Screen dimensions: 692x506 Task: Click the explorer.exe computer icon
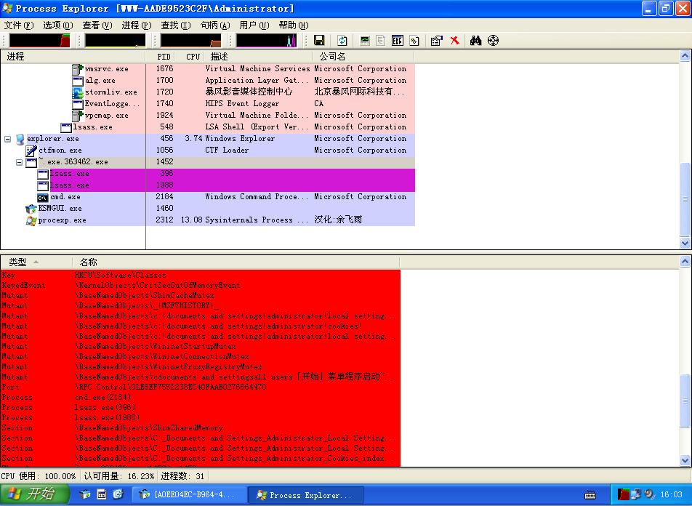(20, 139)
